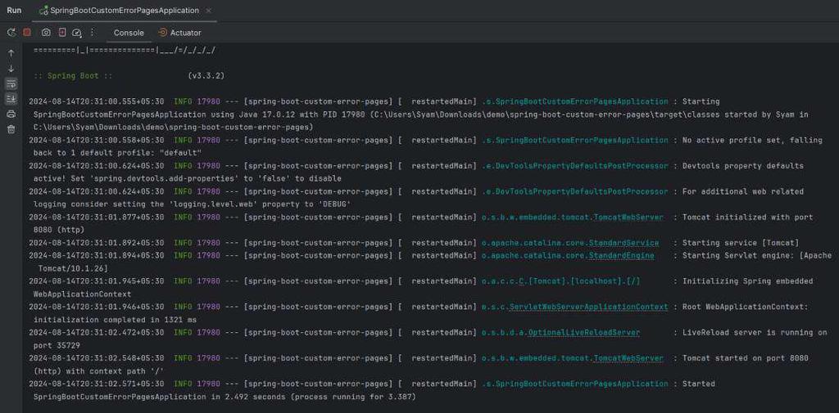Open the OptionalLiveReloadServer class link

[583, 333]
